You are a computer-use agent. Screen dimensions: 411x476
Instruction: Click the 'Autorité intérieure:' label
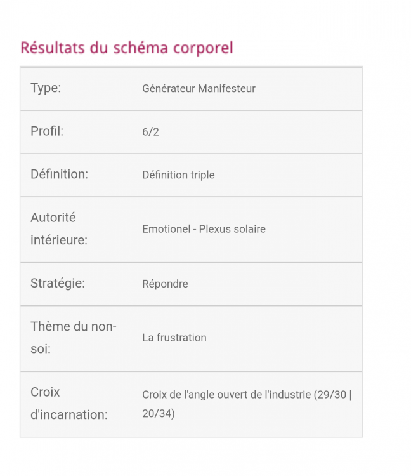click(59, 229)
